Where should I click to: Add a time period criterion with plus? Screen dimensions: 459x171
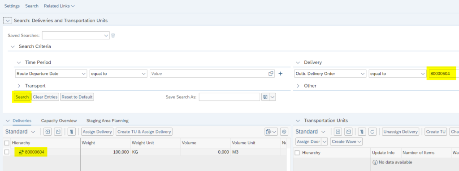280,74
